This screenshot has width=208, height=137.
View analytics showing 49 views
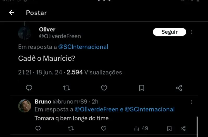[141, 128]
